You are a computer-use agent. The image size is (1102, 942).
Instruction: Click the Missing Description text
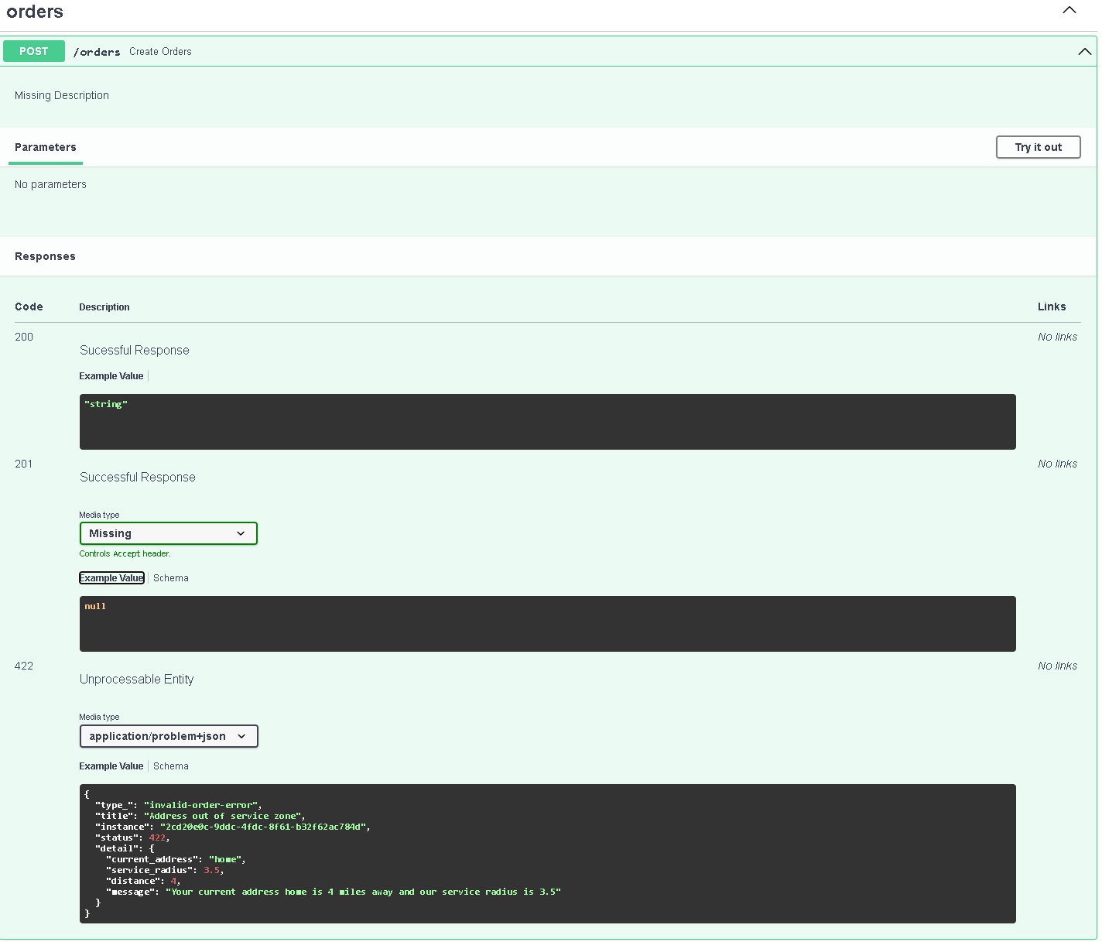[62, 95]
